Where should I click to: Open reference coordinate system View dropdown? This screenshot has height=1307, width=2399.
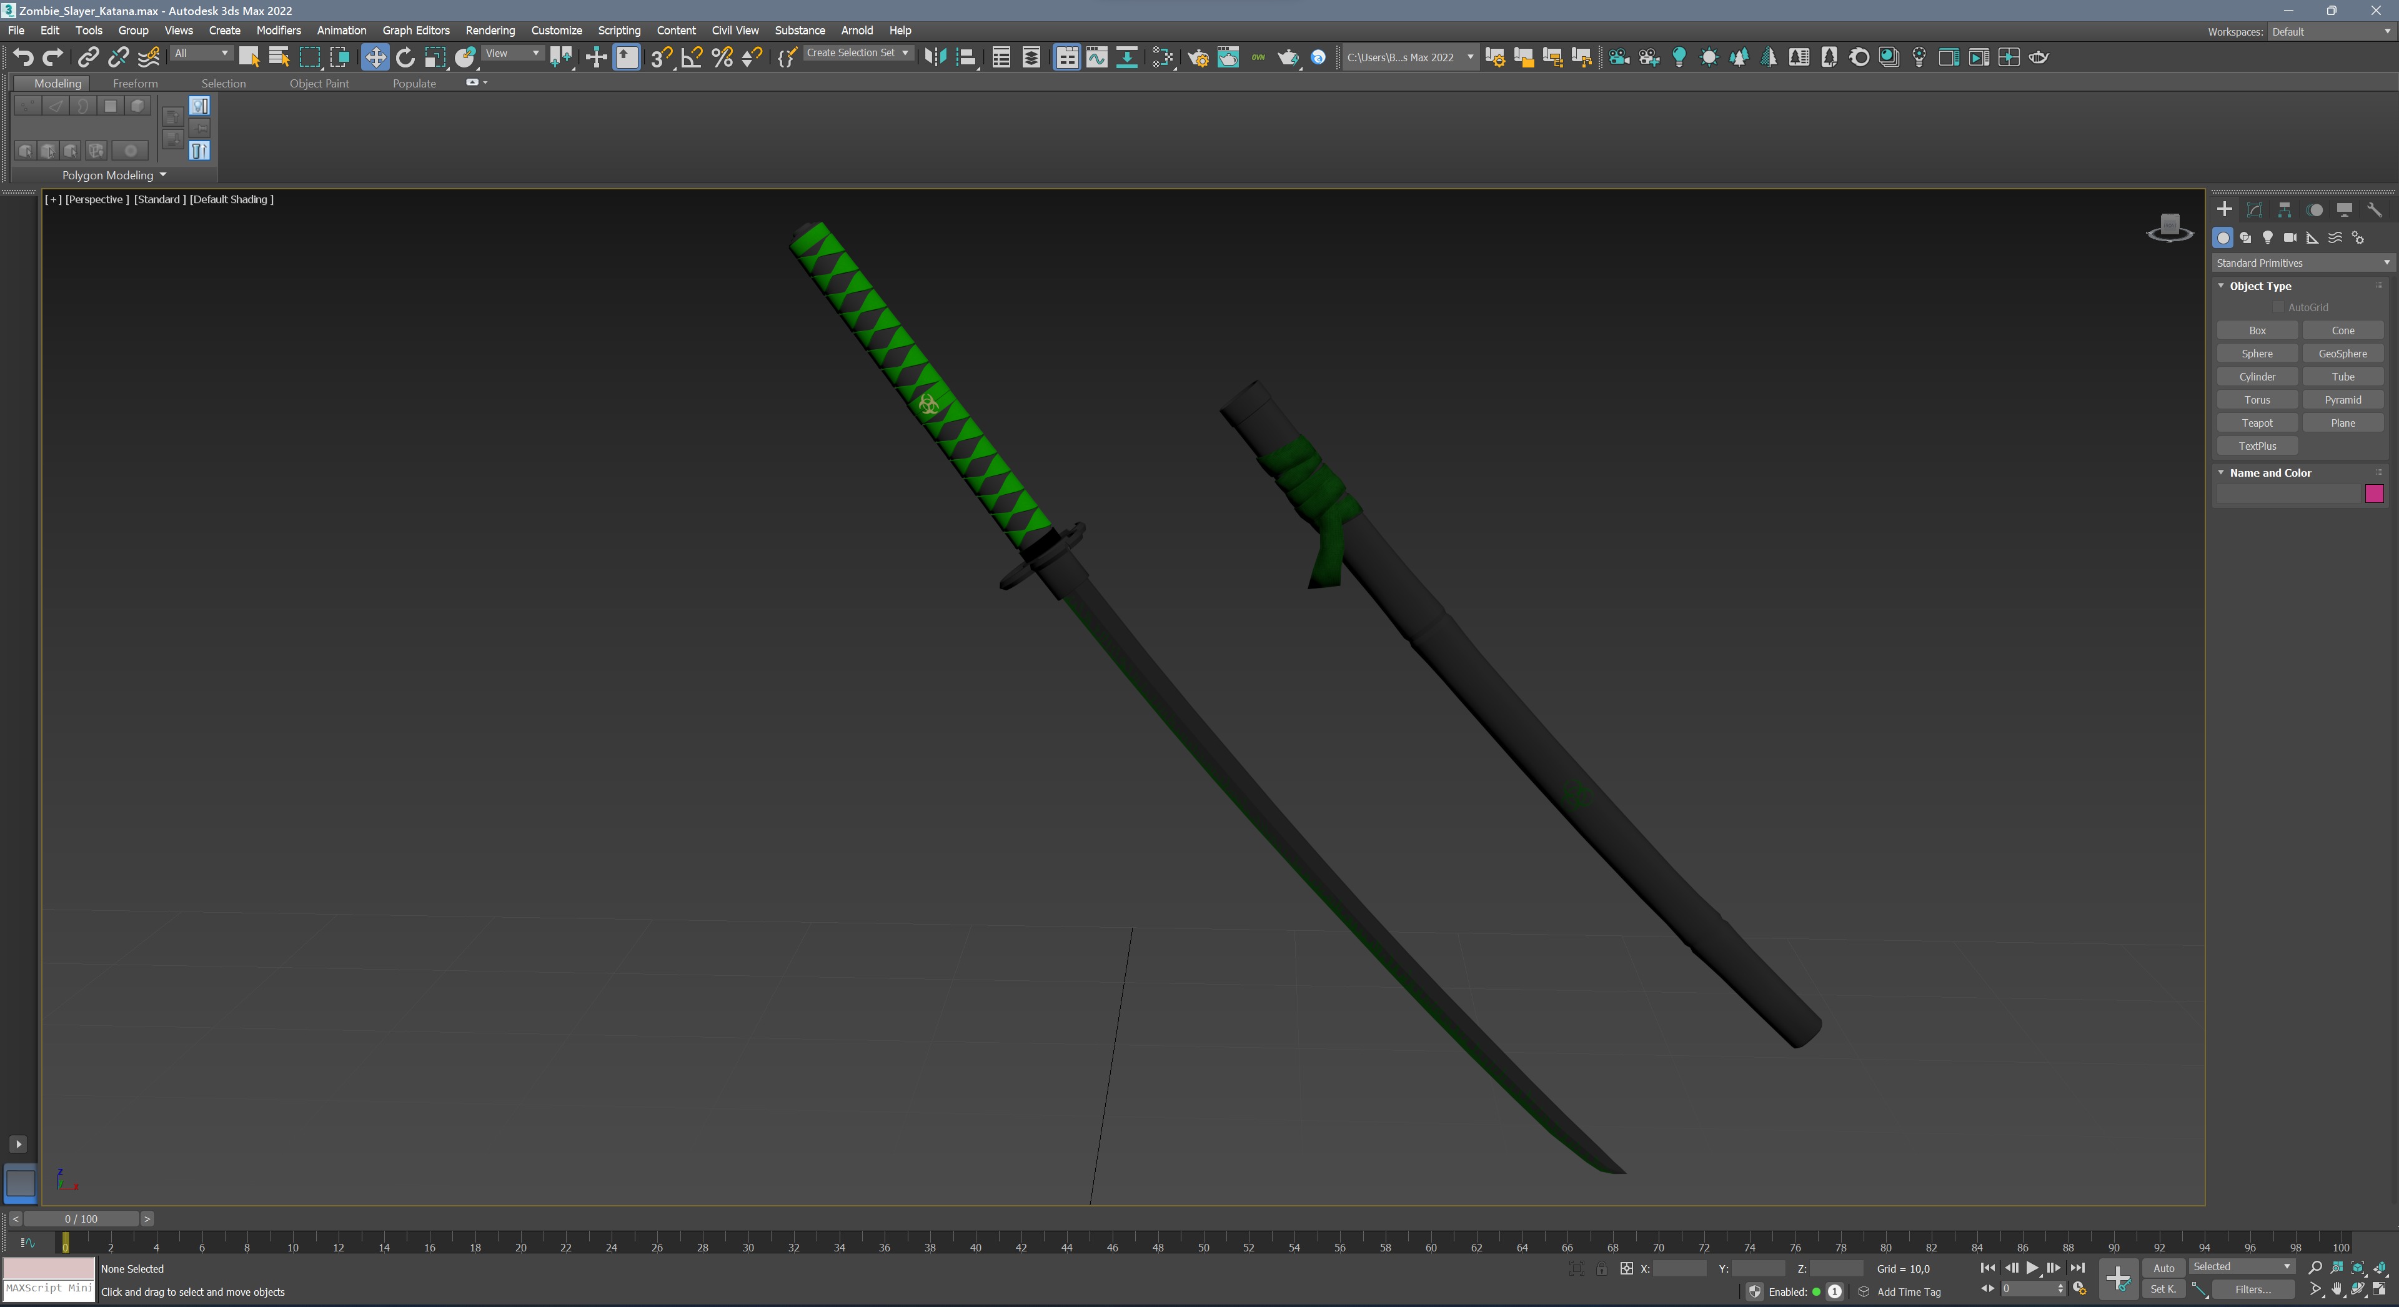click(x=512, y=53)
